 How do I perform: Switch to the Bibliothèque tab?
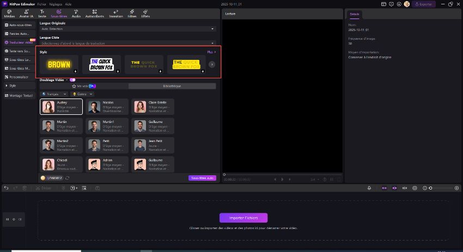click(x=172, y=86)
